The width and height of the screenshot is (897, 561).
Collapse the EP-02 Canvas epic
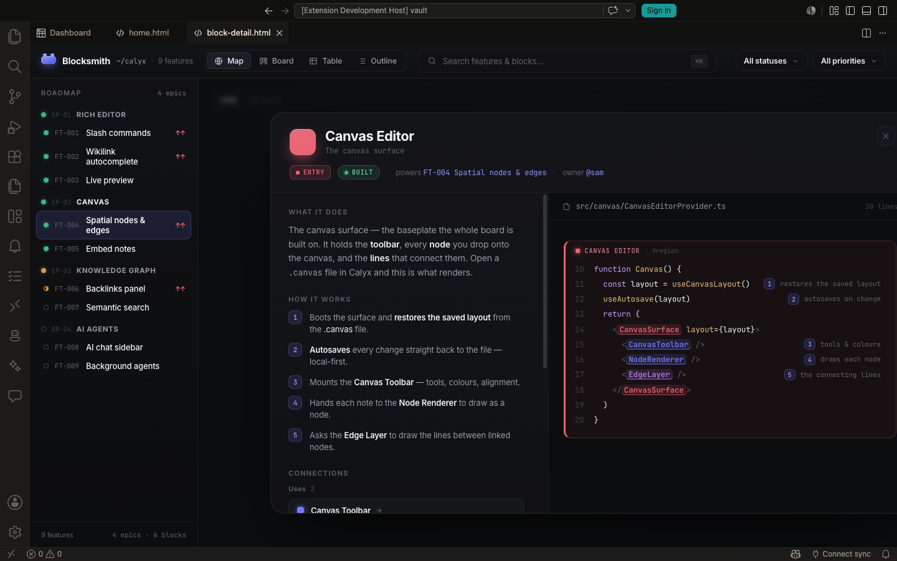(113, 202)
